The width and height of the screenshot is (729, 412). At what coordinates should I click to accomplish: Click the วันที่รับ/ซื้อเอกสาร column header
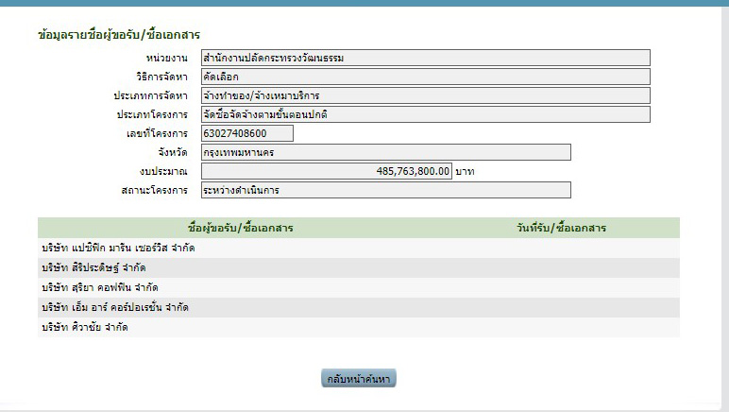561,228
